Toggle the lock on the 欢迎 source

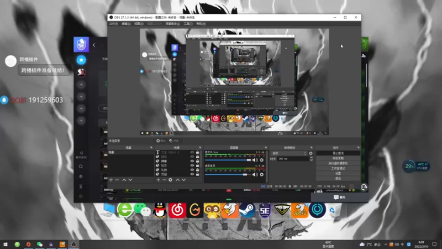point(197,174)
